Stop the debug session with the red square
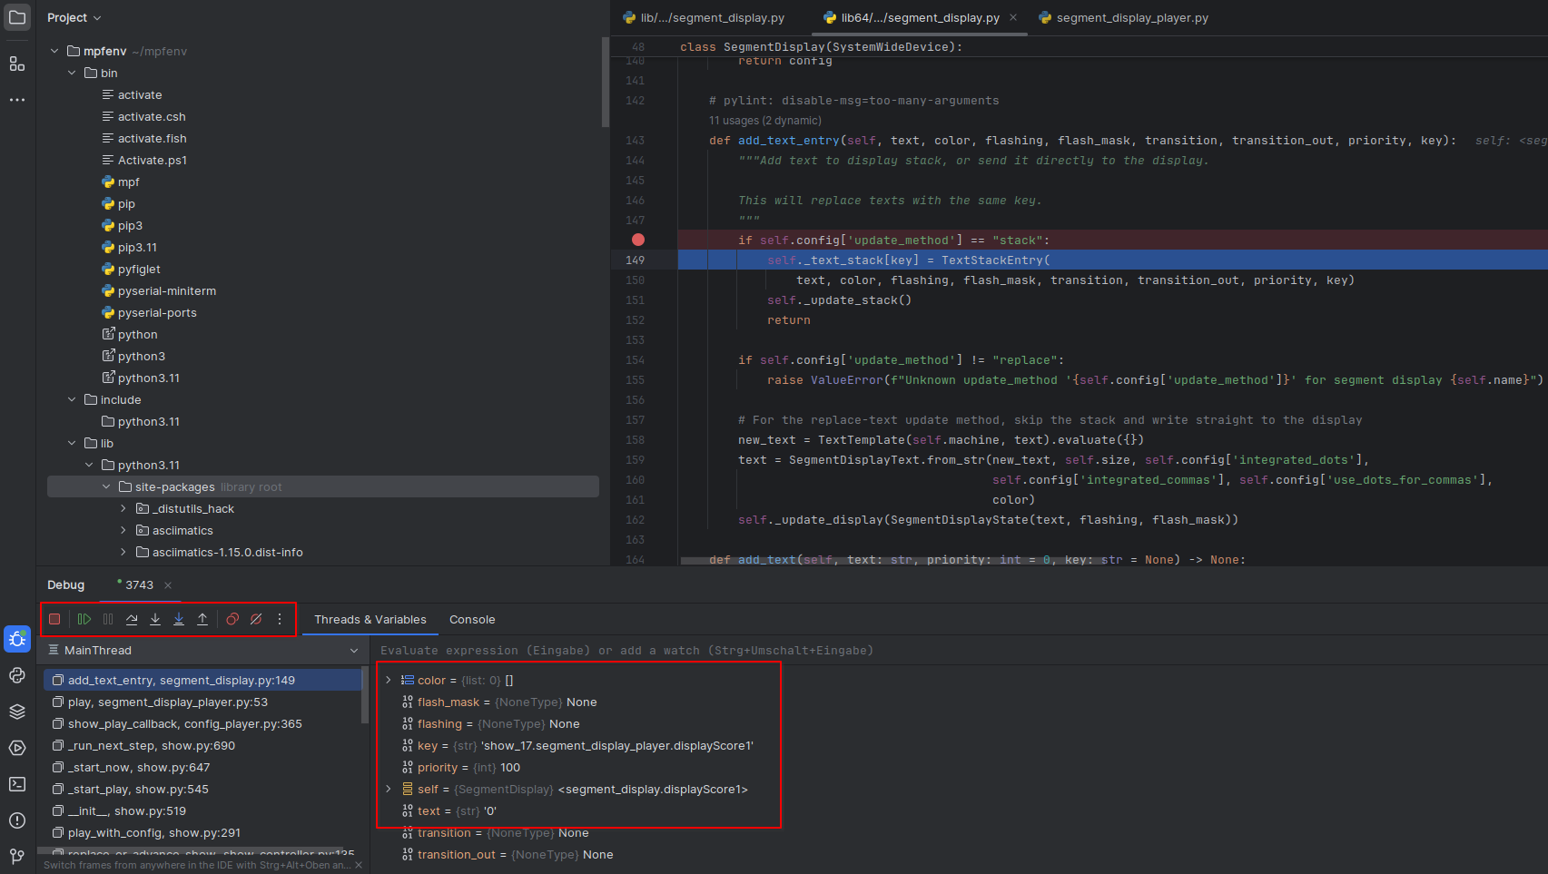The height and width of the screenshot is (874, 1548). click(54, 619)
